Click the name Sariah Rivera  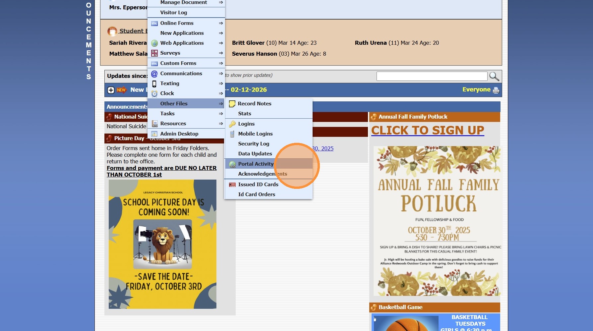128,43
